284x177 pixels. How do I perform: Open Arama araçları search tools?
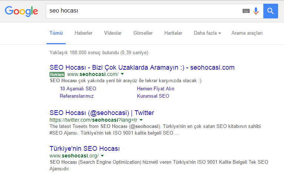pyautogui.click(x=247, y=33)
